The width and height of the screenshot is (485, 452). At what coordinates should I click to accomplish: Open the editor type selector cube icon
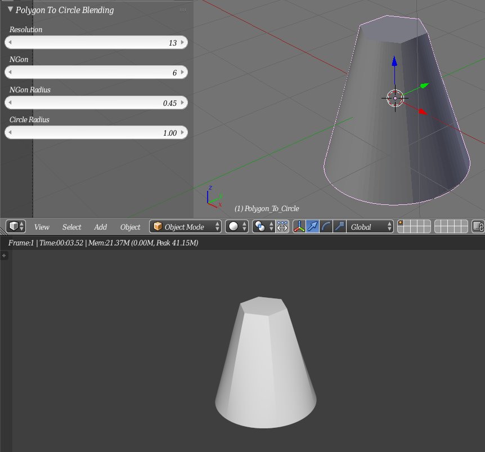pos(15,226)
